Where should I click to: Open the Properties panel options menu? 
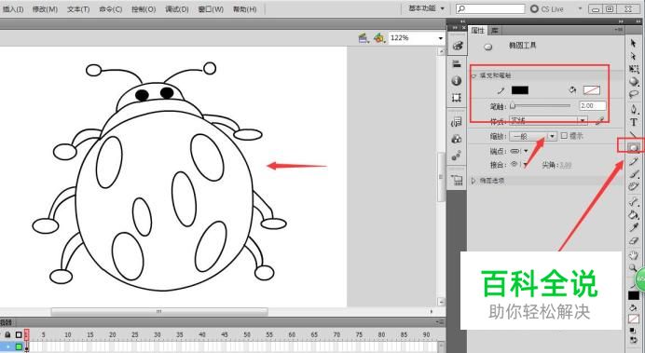pyautogui.click(x=619, y=30)
